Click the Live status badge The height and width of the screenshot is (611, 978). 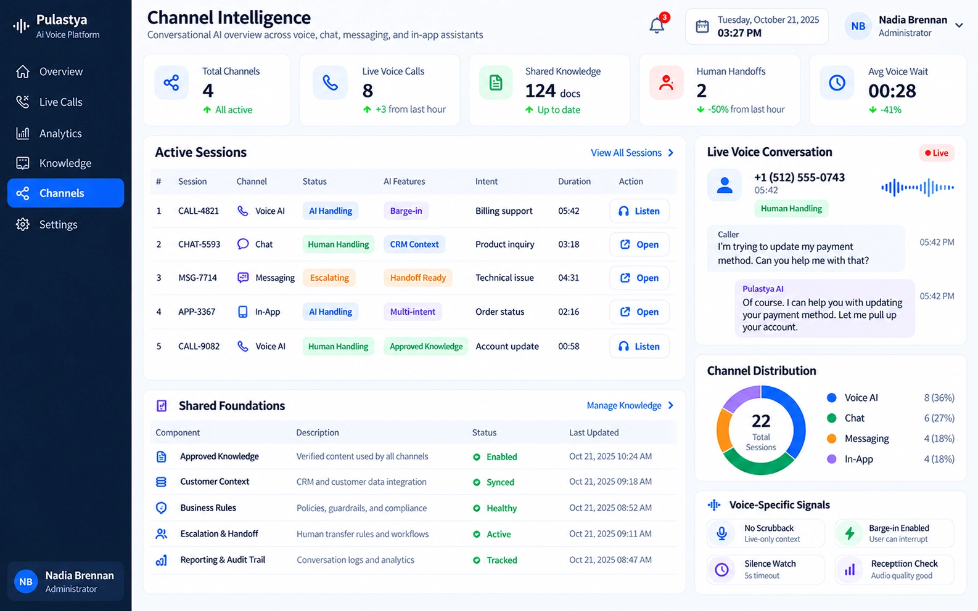coord(937,153)
